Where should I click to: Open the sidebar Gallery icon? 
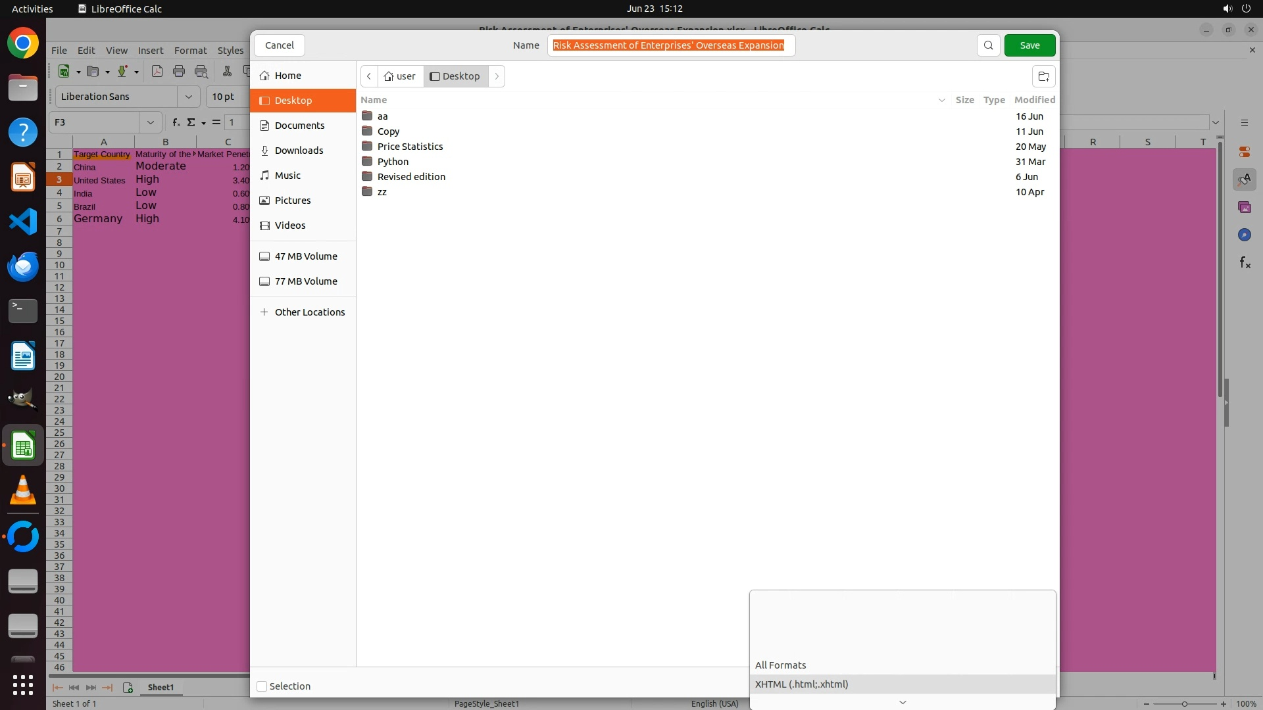[x=1244, y=208]
